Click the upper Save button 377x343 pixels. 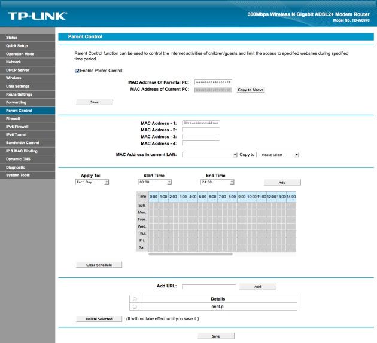95,102
